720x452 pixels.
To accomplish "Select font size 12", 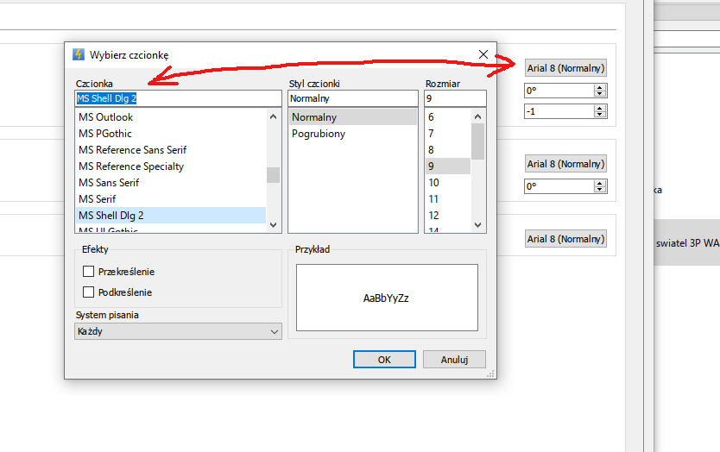I will 433,216.
